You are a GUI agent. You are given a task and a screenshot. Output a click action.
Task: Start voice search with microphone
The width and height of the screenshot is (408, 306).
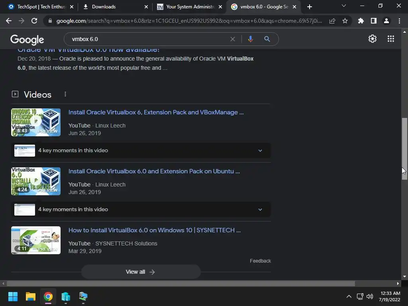(250, 39)
